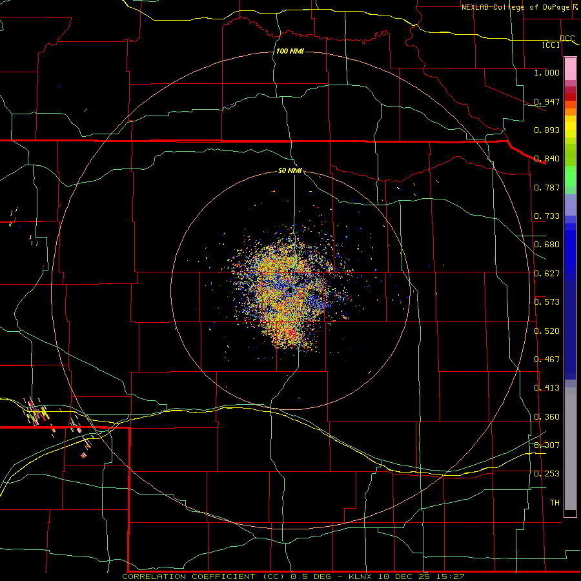581x581 pixels.
Task: Click the KLNX radar site center dot
Action: coord(290,291)
